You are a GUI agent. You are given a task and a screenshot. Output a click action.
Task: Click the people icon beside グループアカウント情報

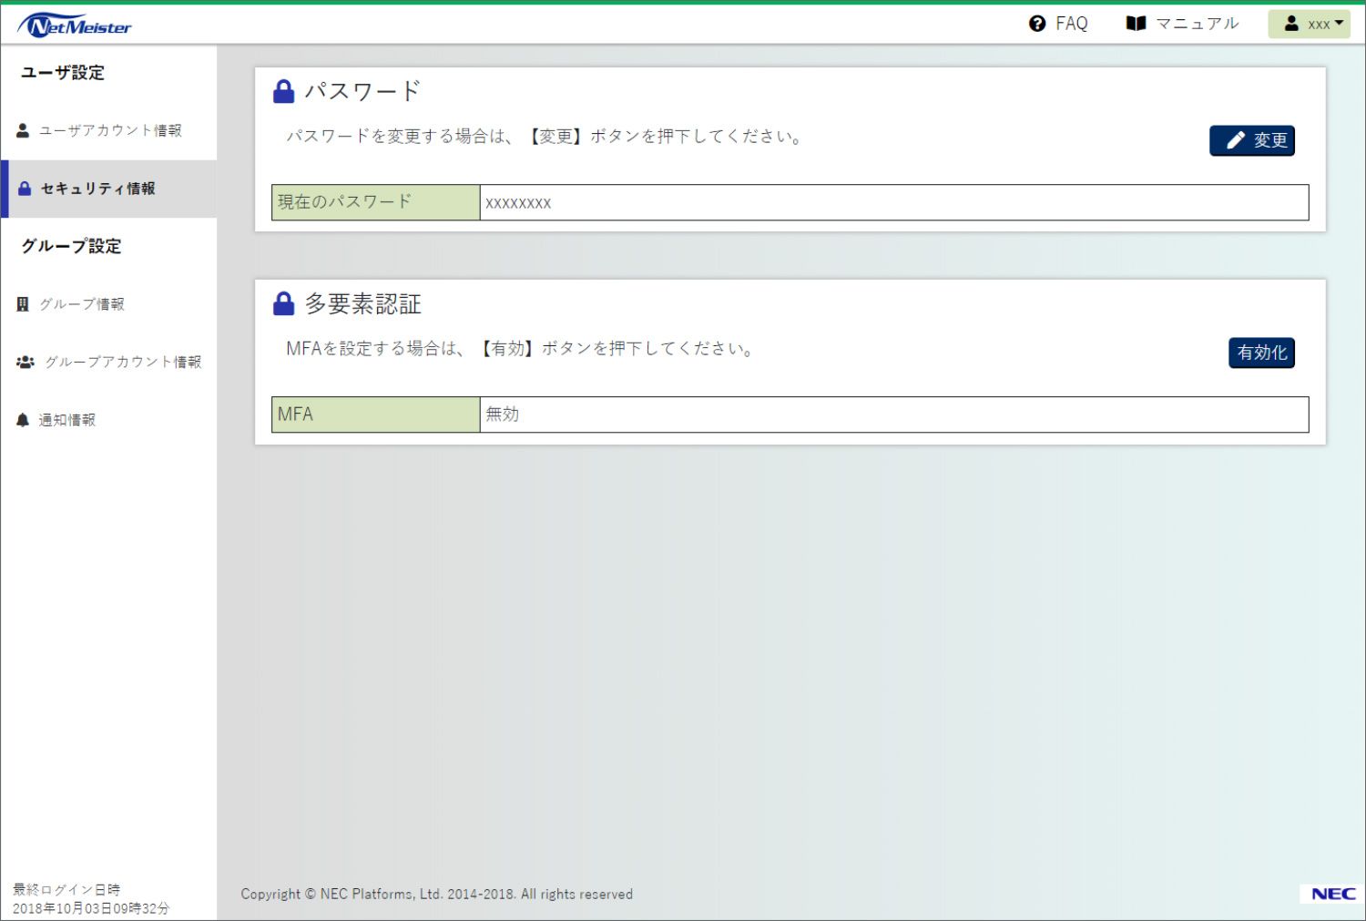25,363
